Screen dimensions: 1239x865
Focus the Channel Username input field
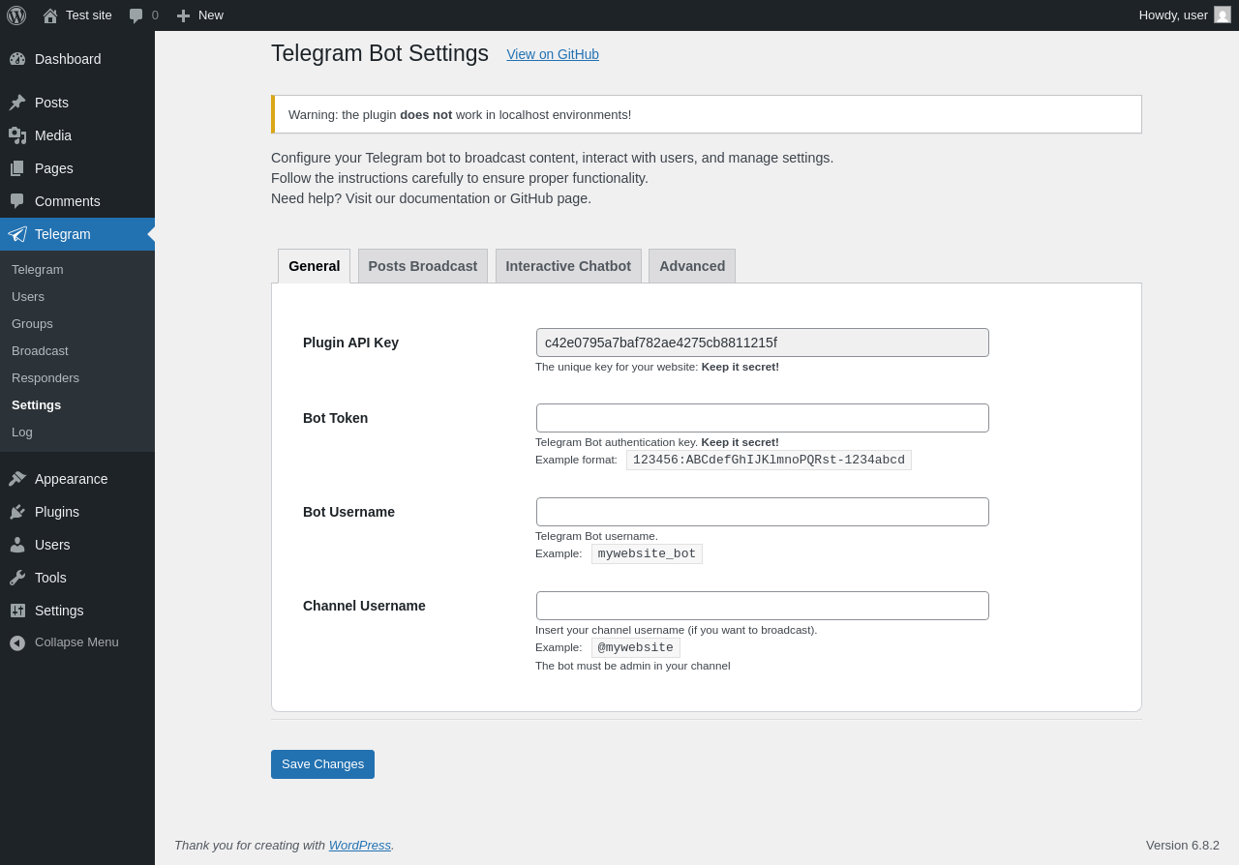click(763, 606)
